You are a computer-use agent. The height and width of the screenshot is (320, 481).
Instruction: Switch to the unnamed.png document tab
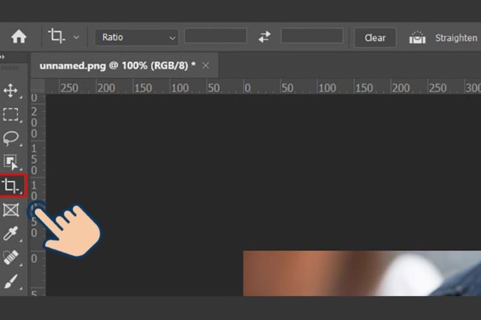click(117, 66)
